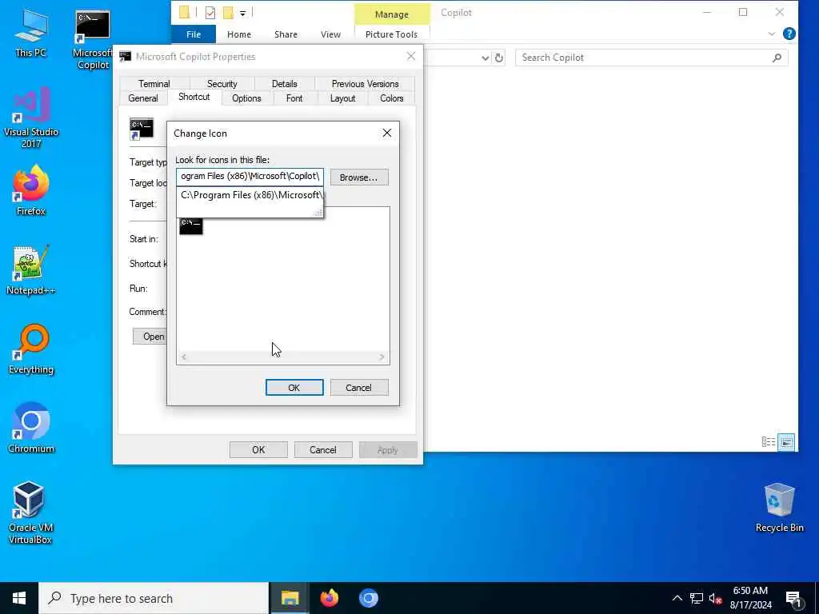The width and height of the screenshot is (819, 614).
Task: Click Properties icon in Explorer quick access toolbar
Action: coord(210,13)
